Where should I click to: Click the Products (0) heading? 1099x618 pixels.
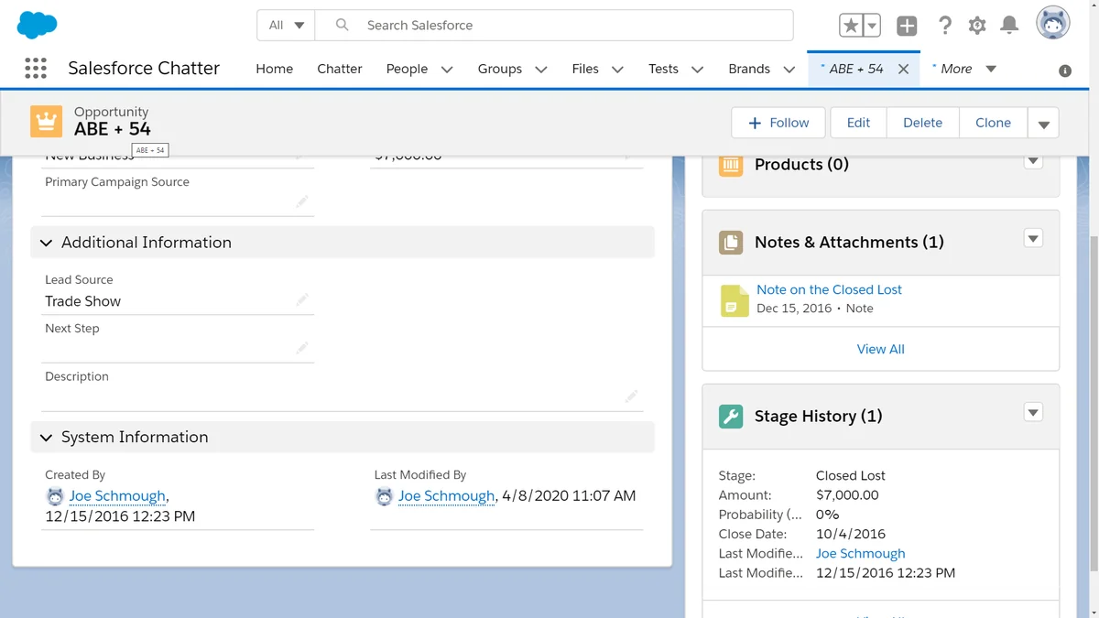tap(801, 165)
